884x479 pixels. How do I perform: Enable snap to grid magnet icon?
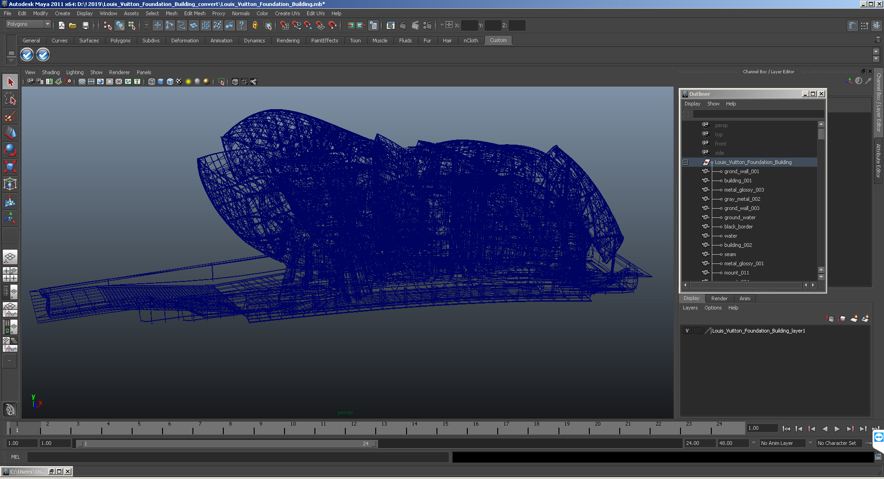[x=284, y=25]
